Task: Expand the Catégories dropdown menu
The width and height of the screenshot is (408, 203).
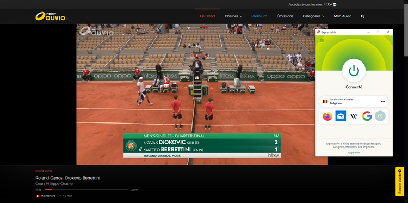Action: pos(313,16)
